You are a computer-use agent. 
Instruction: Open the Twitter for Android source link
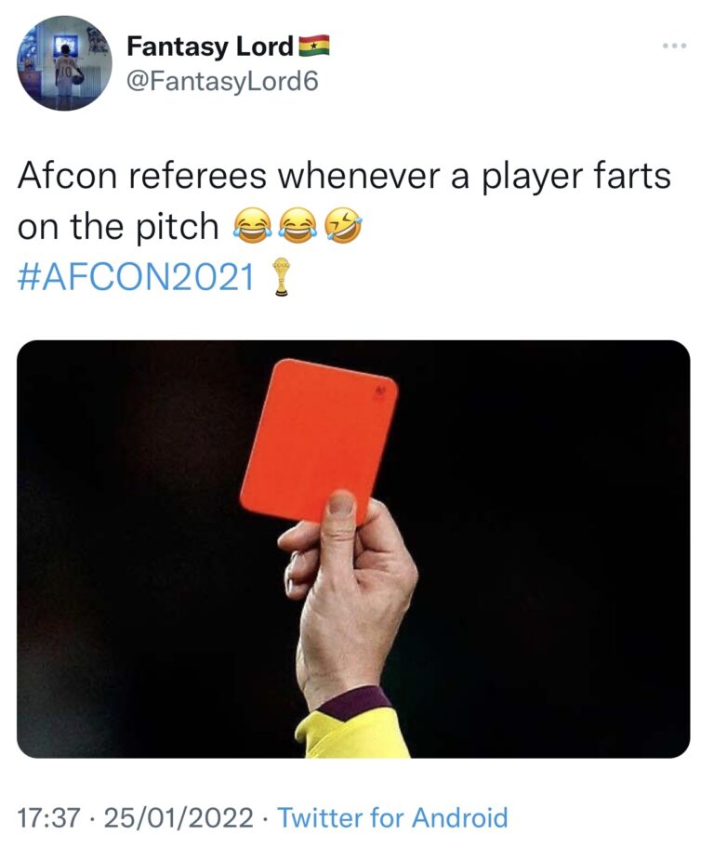[392, 817]
